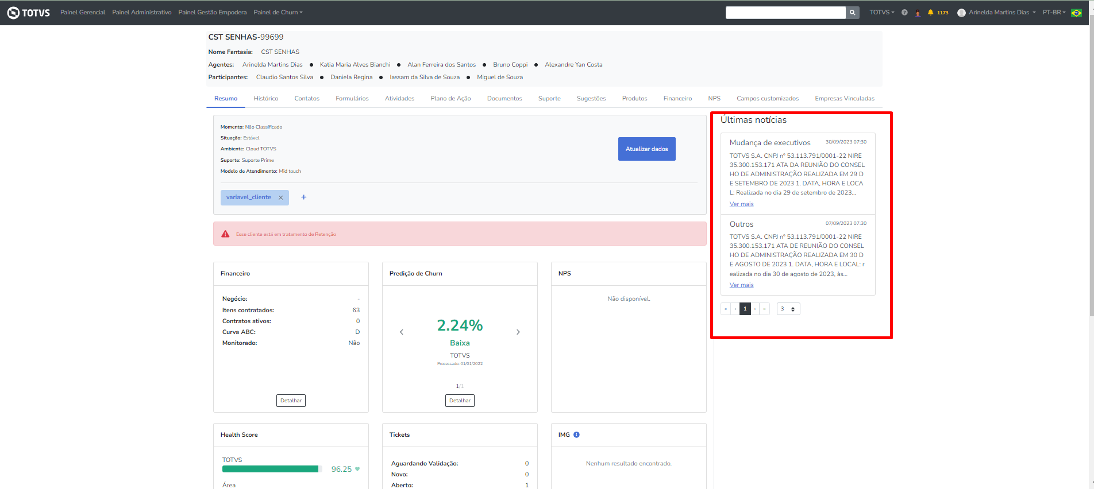This screenshot has height=489, width=1094.
Task: Click the variavel_cliente tag label
Action: click(248, 197)
